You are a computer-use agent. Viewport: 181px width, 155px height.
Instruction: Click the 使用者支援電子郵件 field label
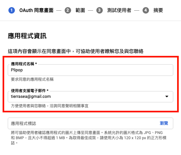tap(30, 91)
